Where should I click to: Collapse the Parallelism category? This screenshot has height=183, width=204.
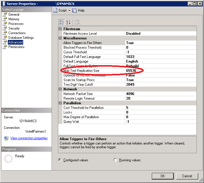click(60, 103)
